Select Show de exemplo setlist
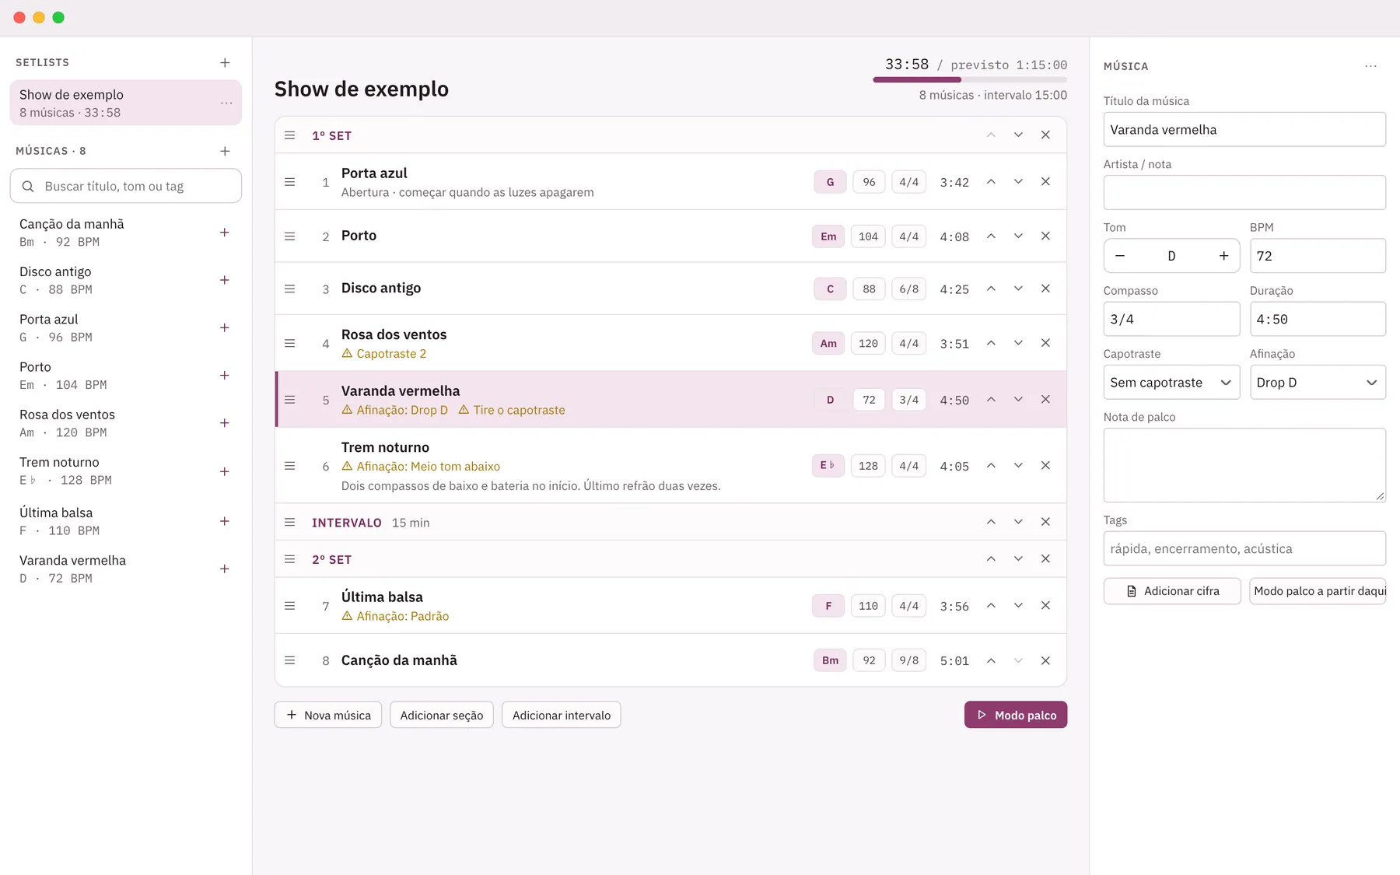 coord(126,103)
